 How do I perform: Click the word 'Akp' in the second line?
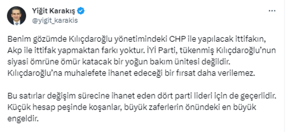pyautogui.click(x=13, y=51)
